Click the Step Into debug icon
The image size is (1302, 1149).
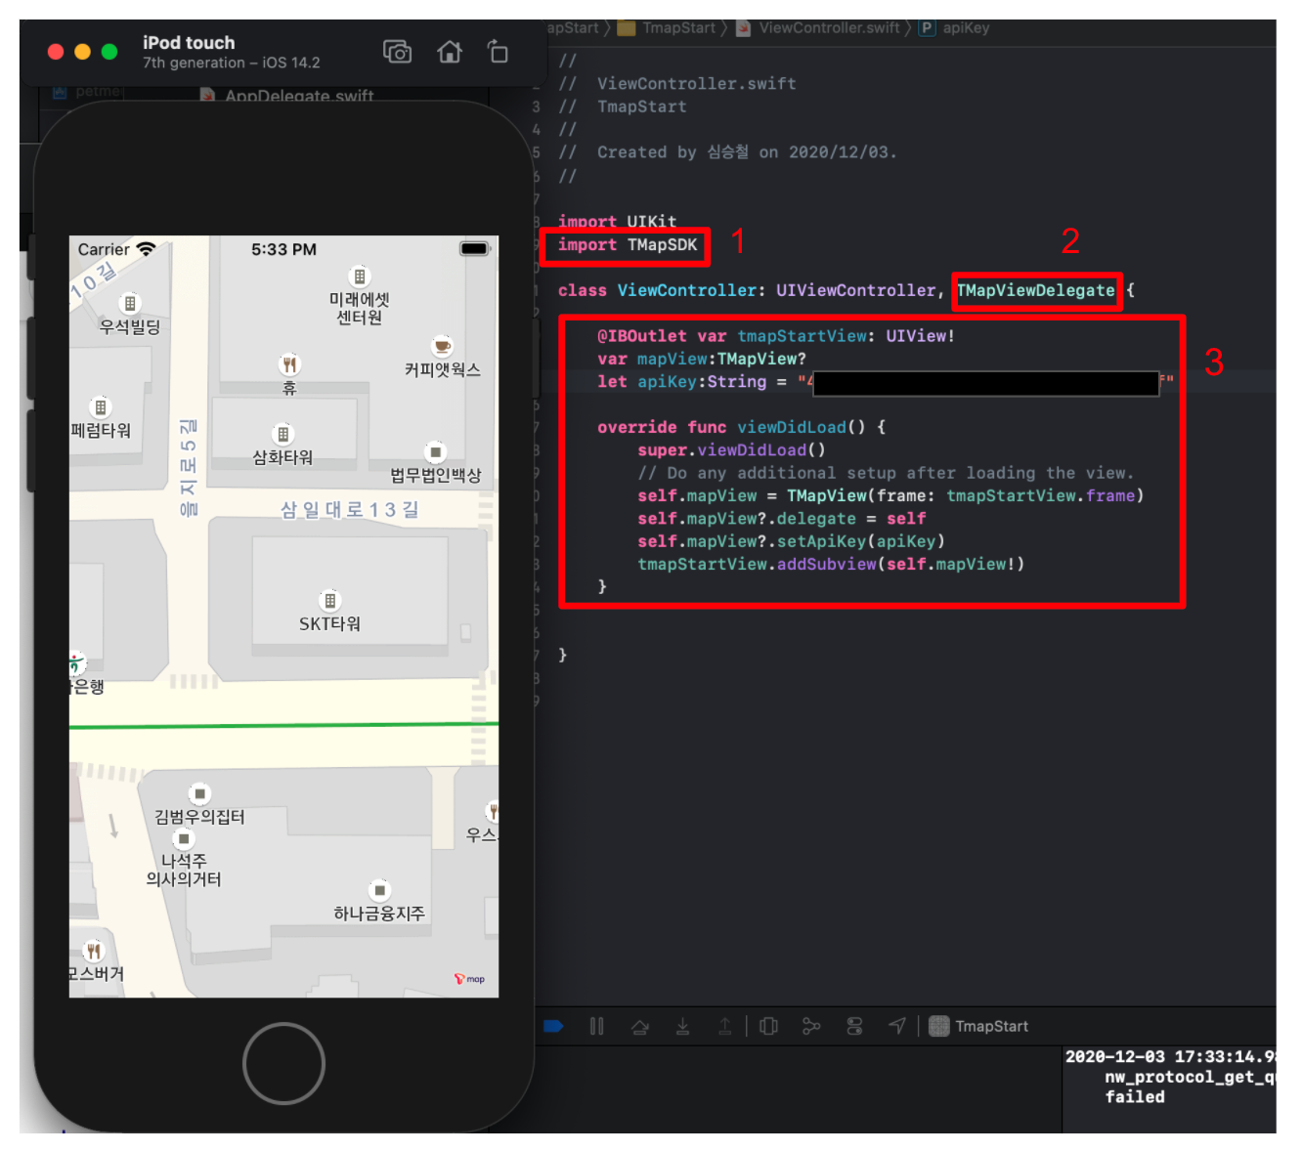tap(682, 1026)
